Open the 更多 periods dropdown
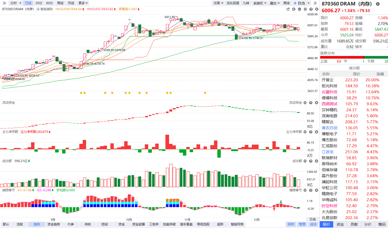This screenshot has width=388, height=228. pyautogui.click(x=83, y=3)
